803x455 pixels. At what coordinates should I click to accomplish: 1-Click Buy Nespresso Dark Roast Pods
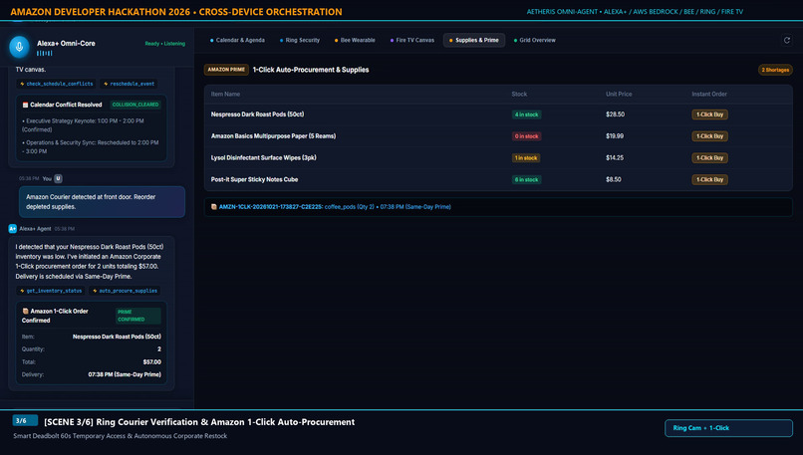coord(709,114)
